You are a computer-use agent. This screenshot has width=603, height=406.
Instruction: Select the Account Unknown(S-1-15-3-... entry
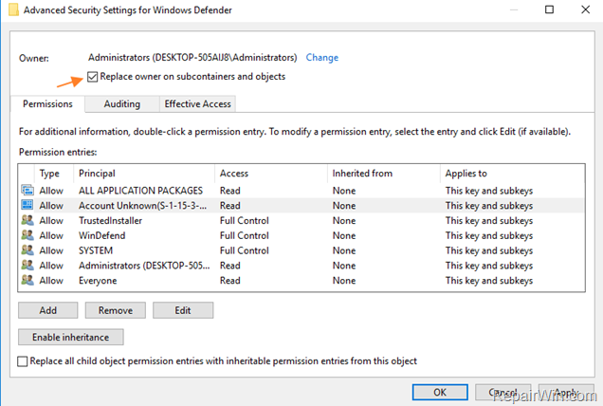click(142, 206)
